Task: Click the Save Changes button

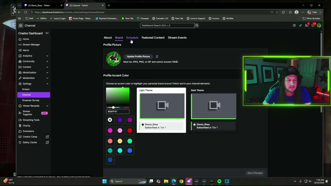Action: click(255, 173)
